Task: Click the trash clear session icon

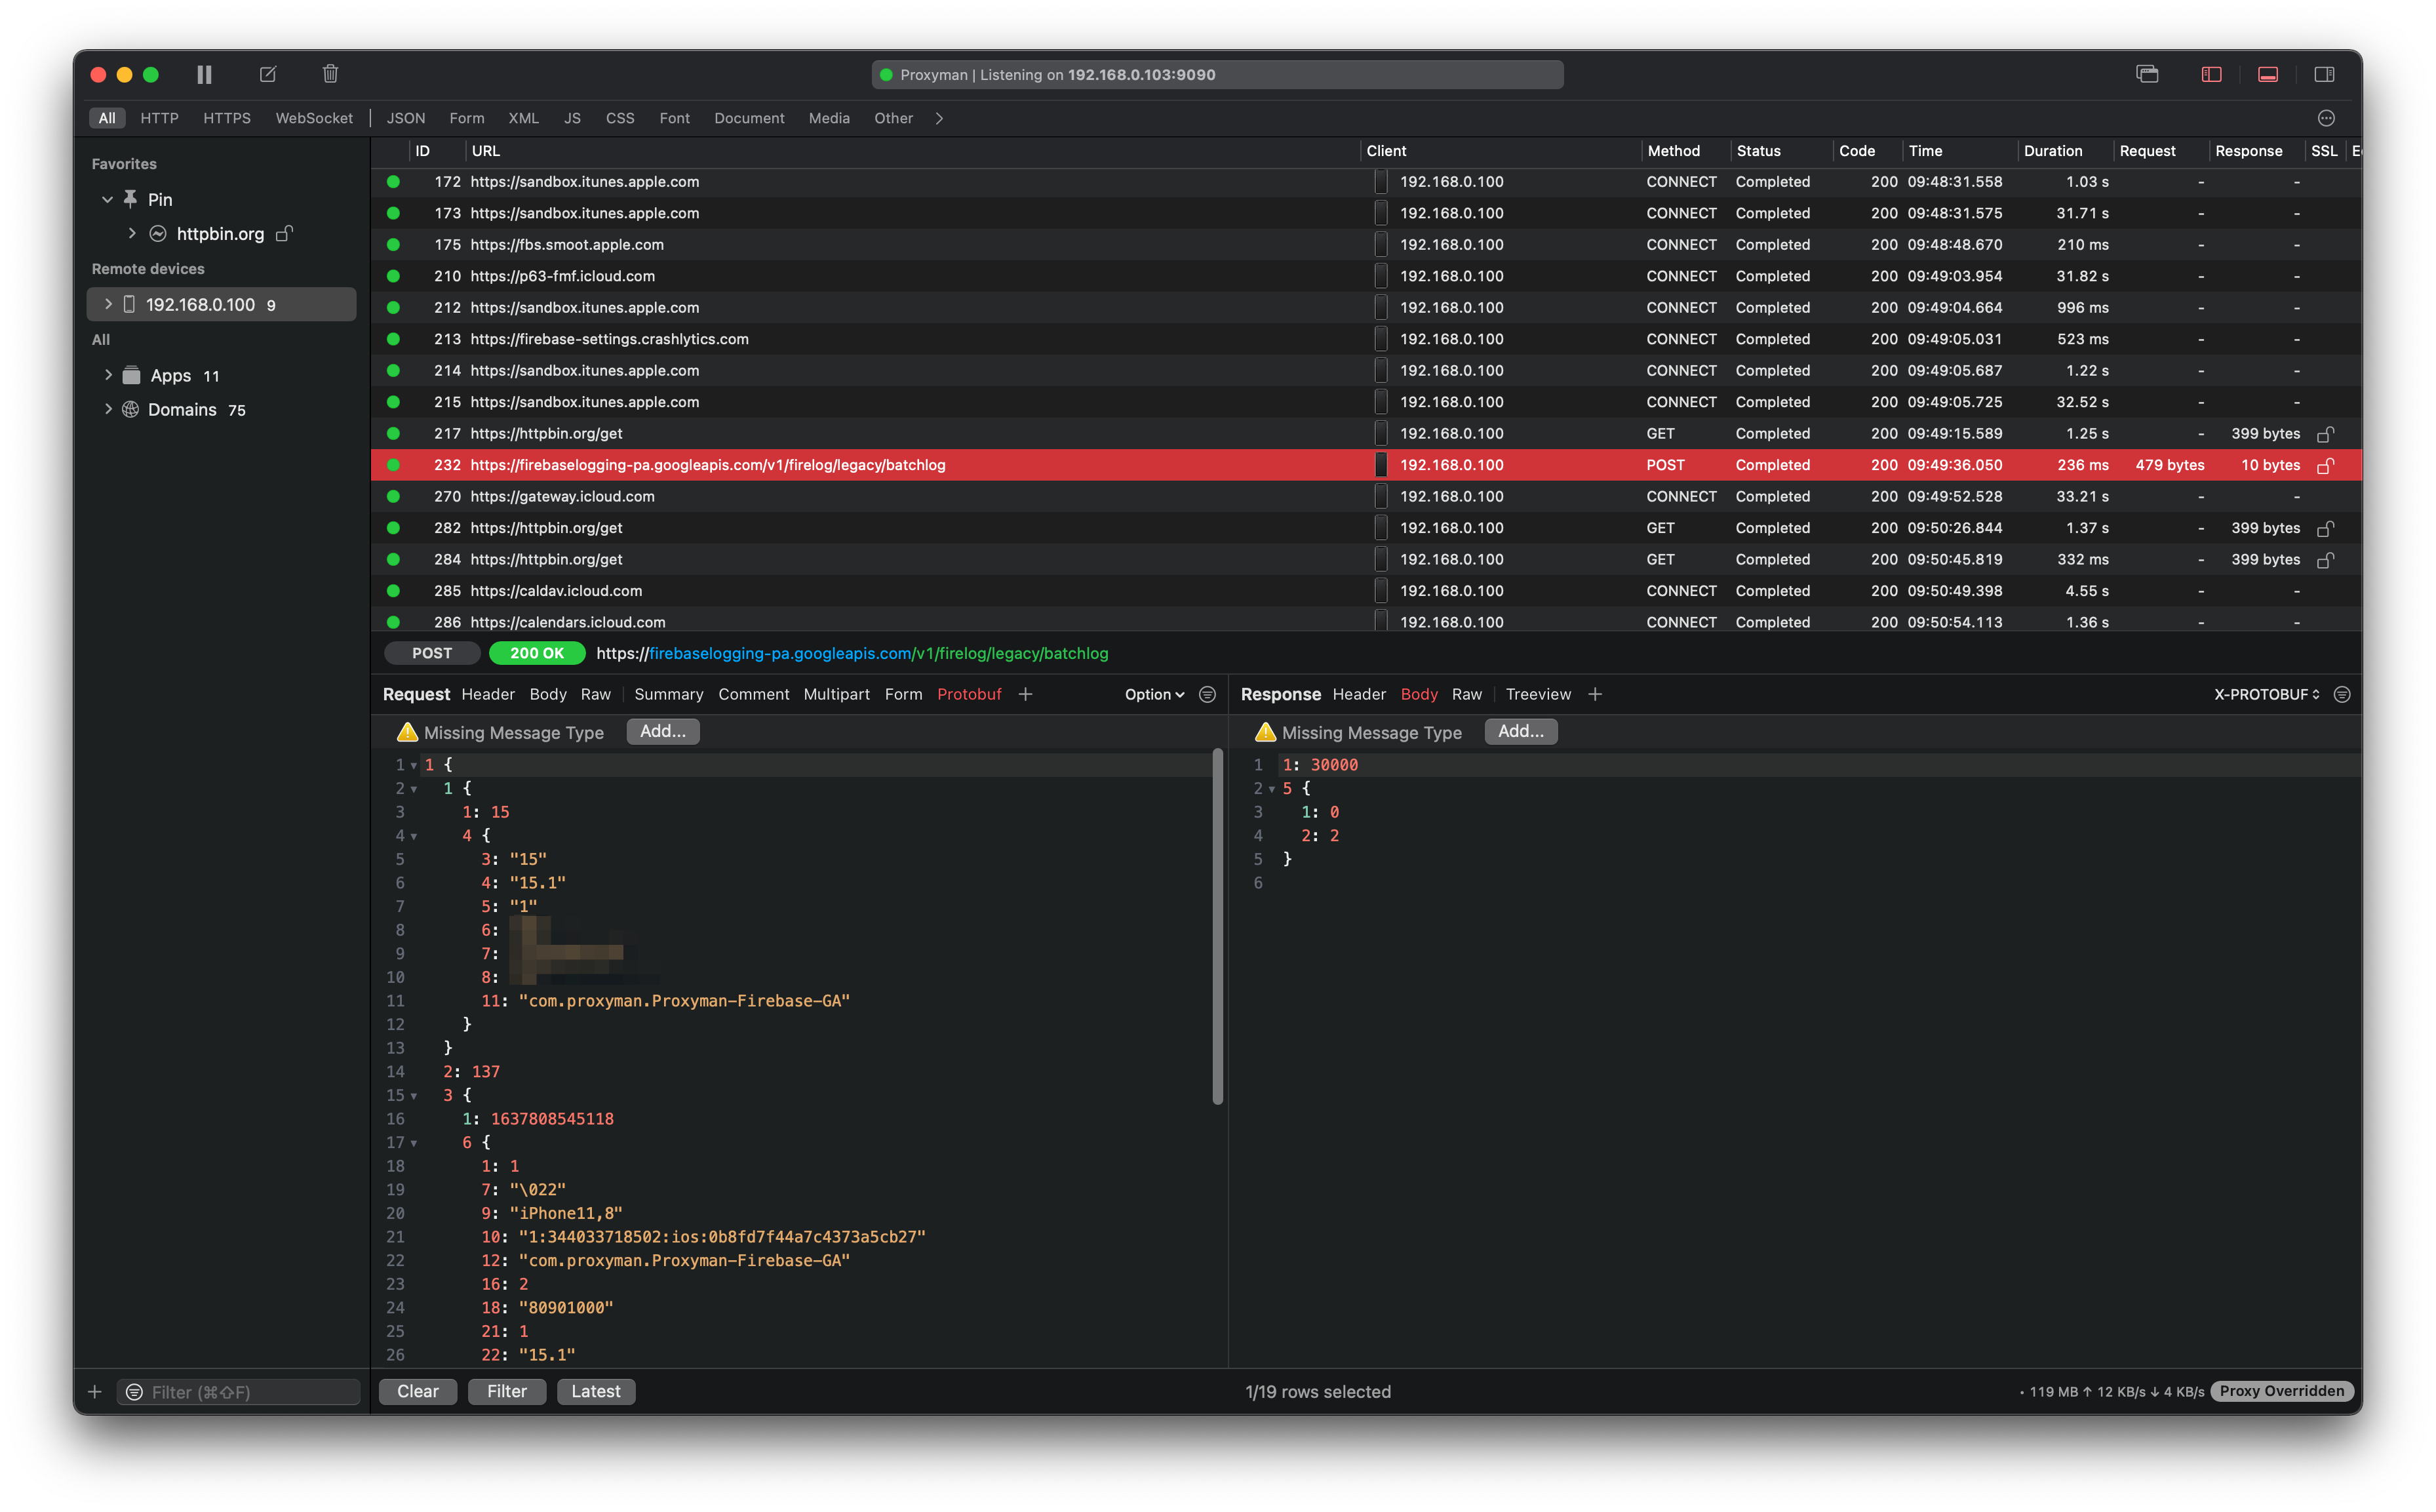Action: click(x=331, y=74)
